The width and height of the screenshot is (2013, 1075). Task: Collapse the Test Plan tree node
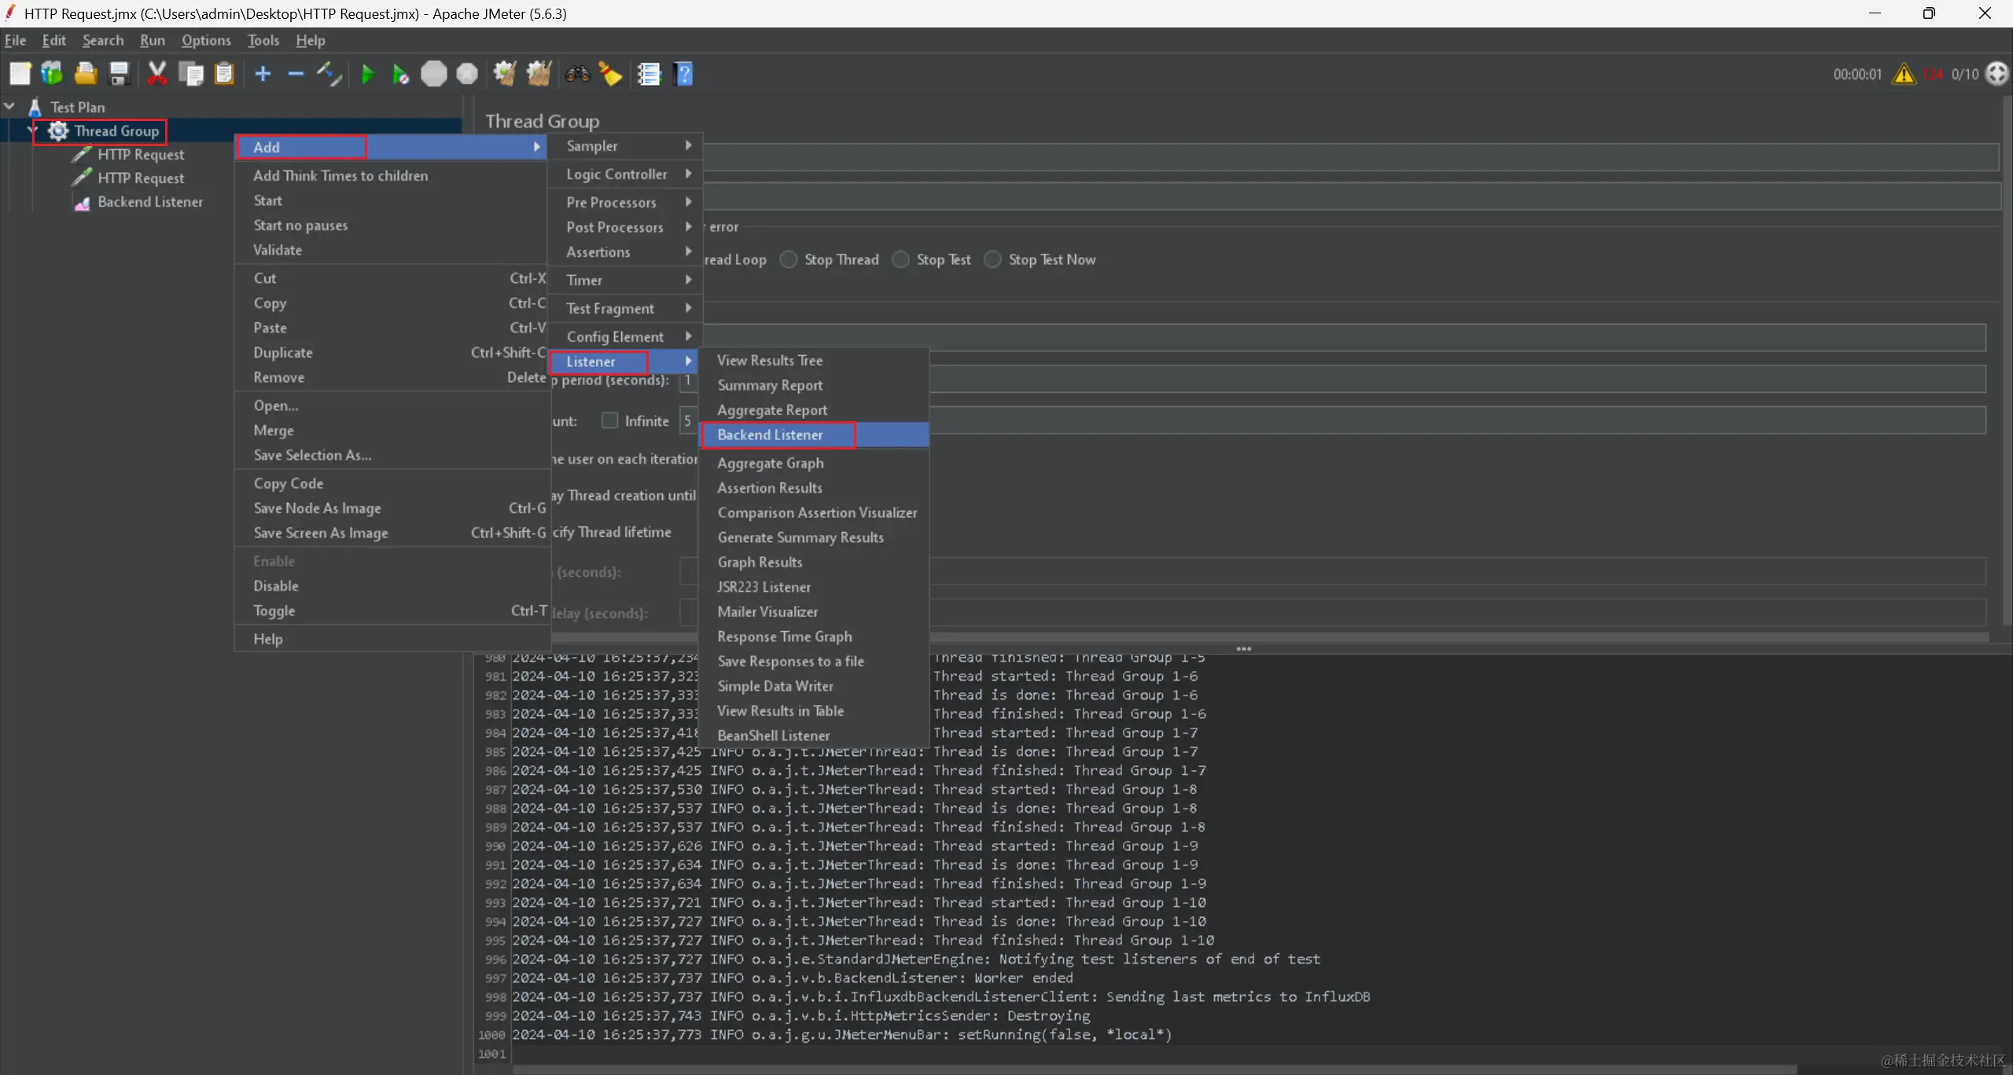tap(10, 106)
